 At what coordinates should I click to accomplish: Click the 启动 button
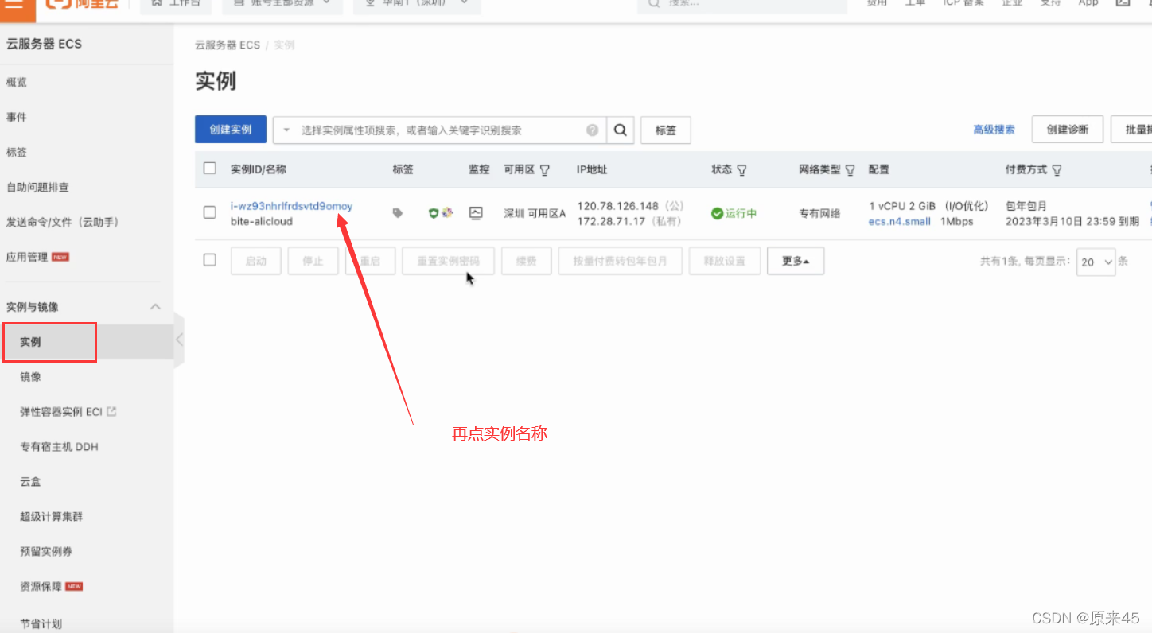256,261
